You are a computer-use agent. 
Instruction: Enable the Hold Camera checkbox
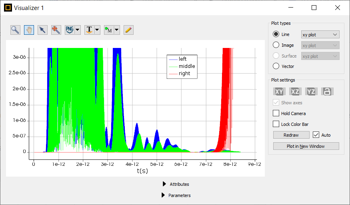[x=276, y=113]
